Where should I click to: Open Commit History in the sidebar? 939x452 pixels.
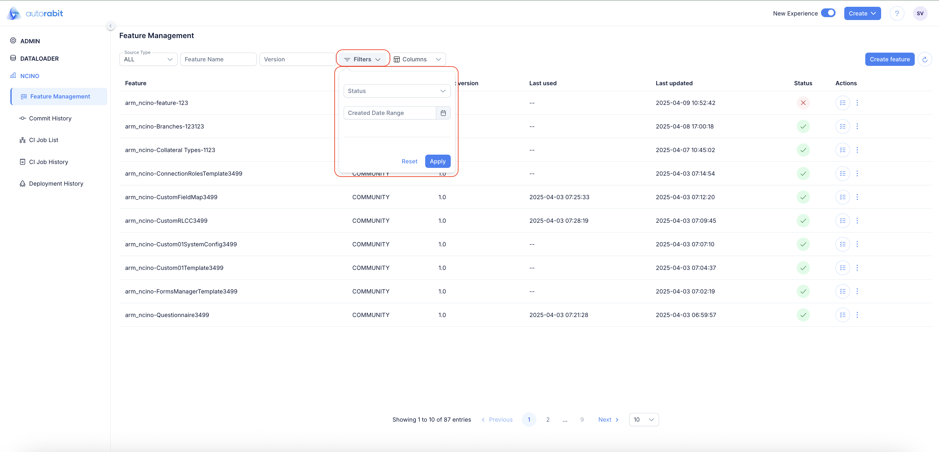coord(50,118)
